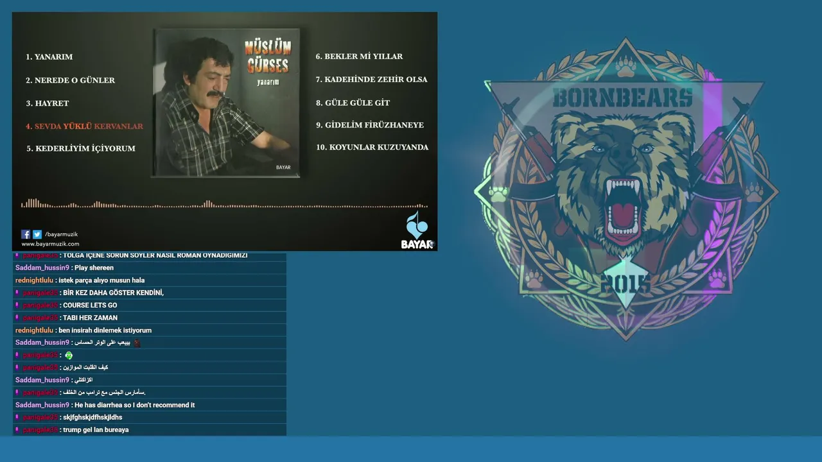Select track 5. KEDERLİYİM İÇİYORUM
This screenshot has width=822, height=462.
(81, 148)
